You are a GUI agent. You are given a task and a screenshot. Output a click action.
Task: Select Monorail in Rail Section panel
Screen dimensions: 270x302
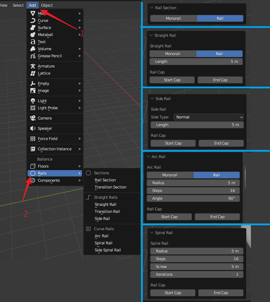click(173, 18)
